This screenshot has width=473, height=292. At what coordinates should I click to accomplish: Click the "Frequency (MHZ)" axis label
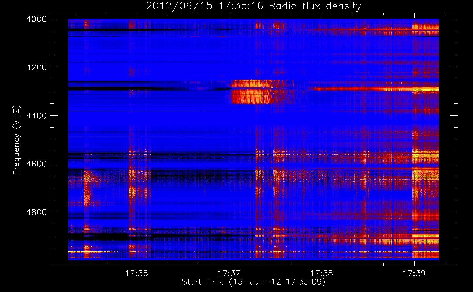[17, 140]
